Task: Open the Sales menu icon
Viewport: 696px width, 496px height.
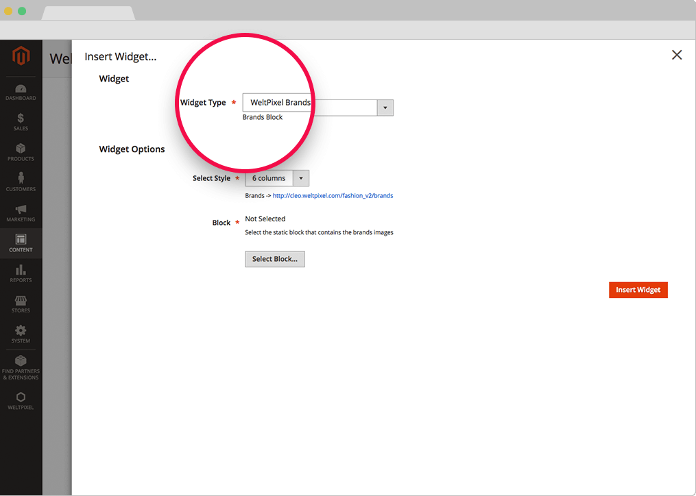Action: click(21, 123)
